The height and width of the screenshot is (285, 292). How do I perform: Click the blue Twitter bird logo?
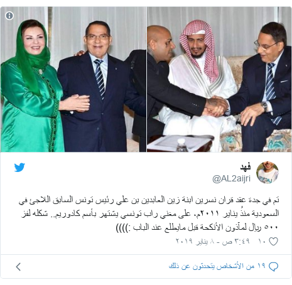coord(19,168)
